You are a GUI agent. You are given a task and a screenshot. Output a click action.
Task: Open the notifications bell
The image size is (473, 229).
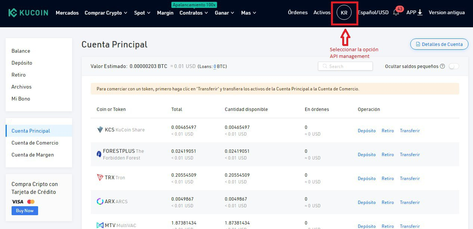click(x=396, y=13)
